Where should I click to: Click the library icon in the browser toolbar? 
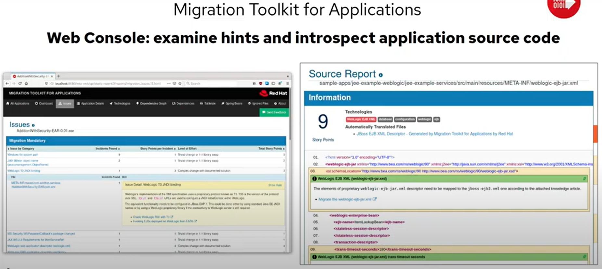click(254, 83)
